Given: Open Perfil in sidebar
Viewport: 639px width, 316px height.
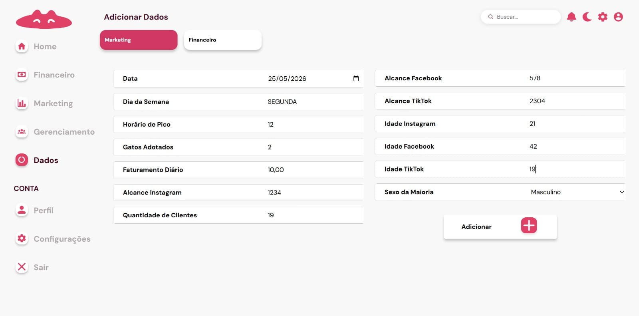Looking at the screenshot, I should (44, 210).
